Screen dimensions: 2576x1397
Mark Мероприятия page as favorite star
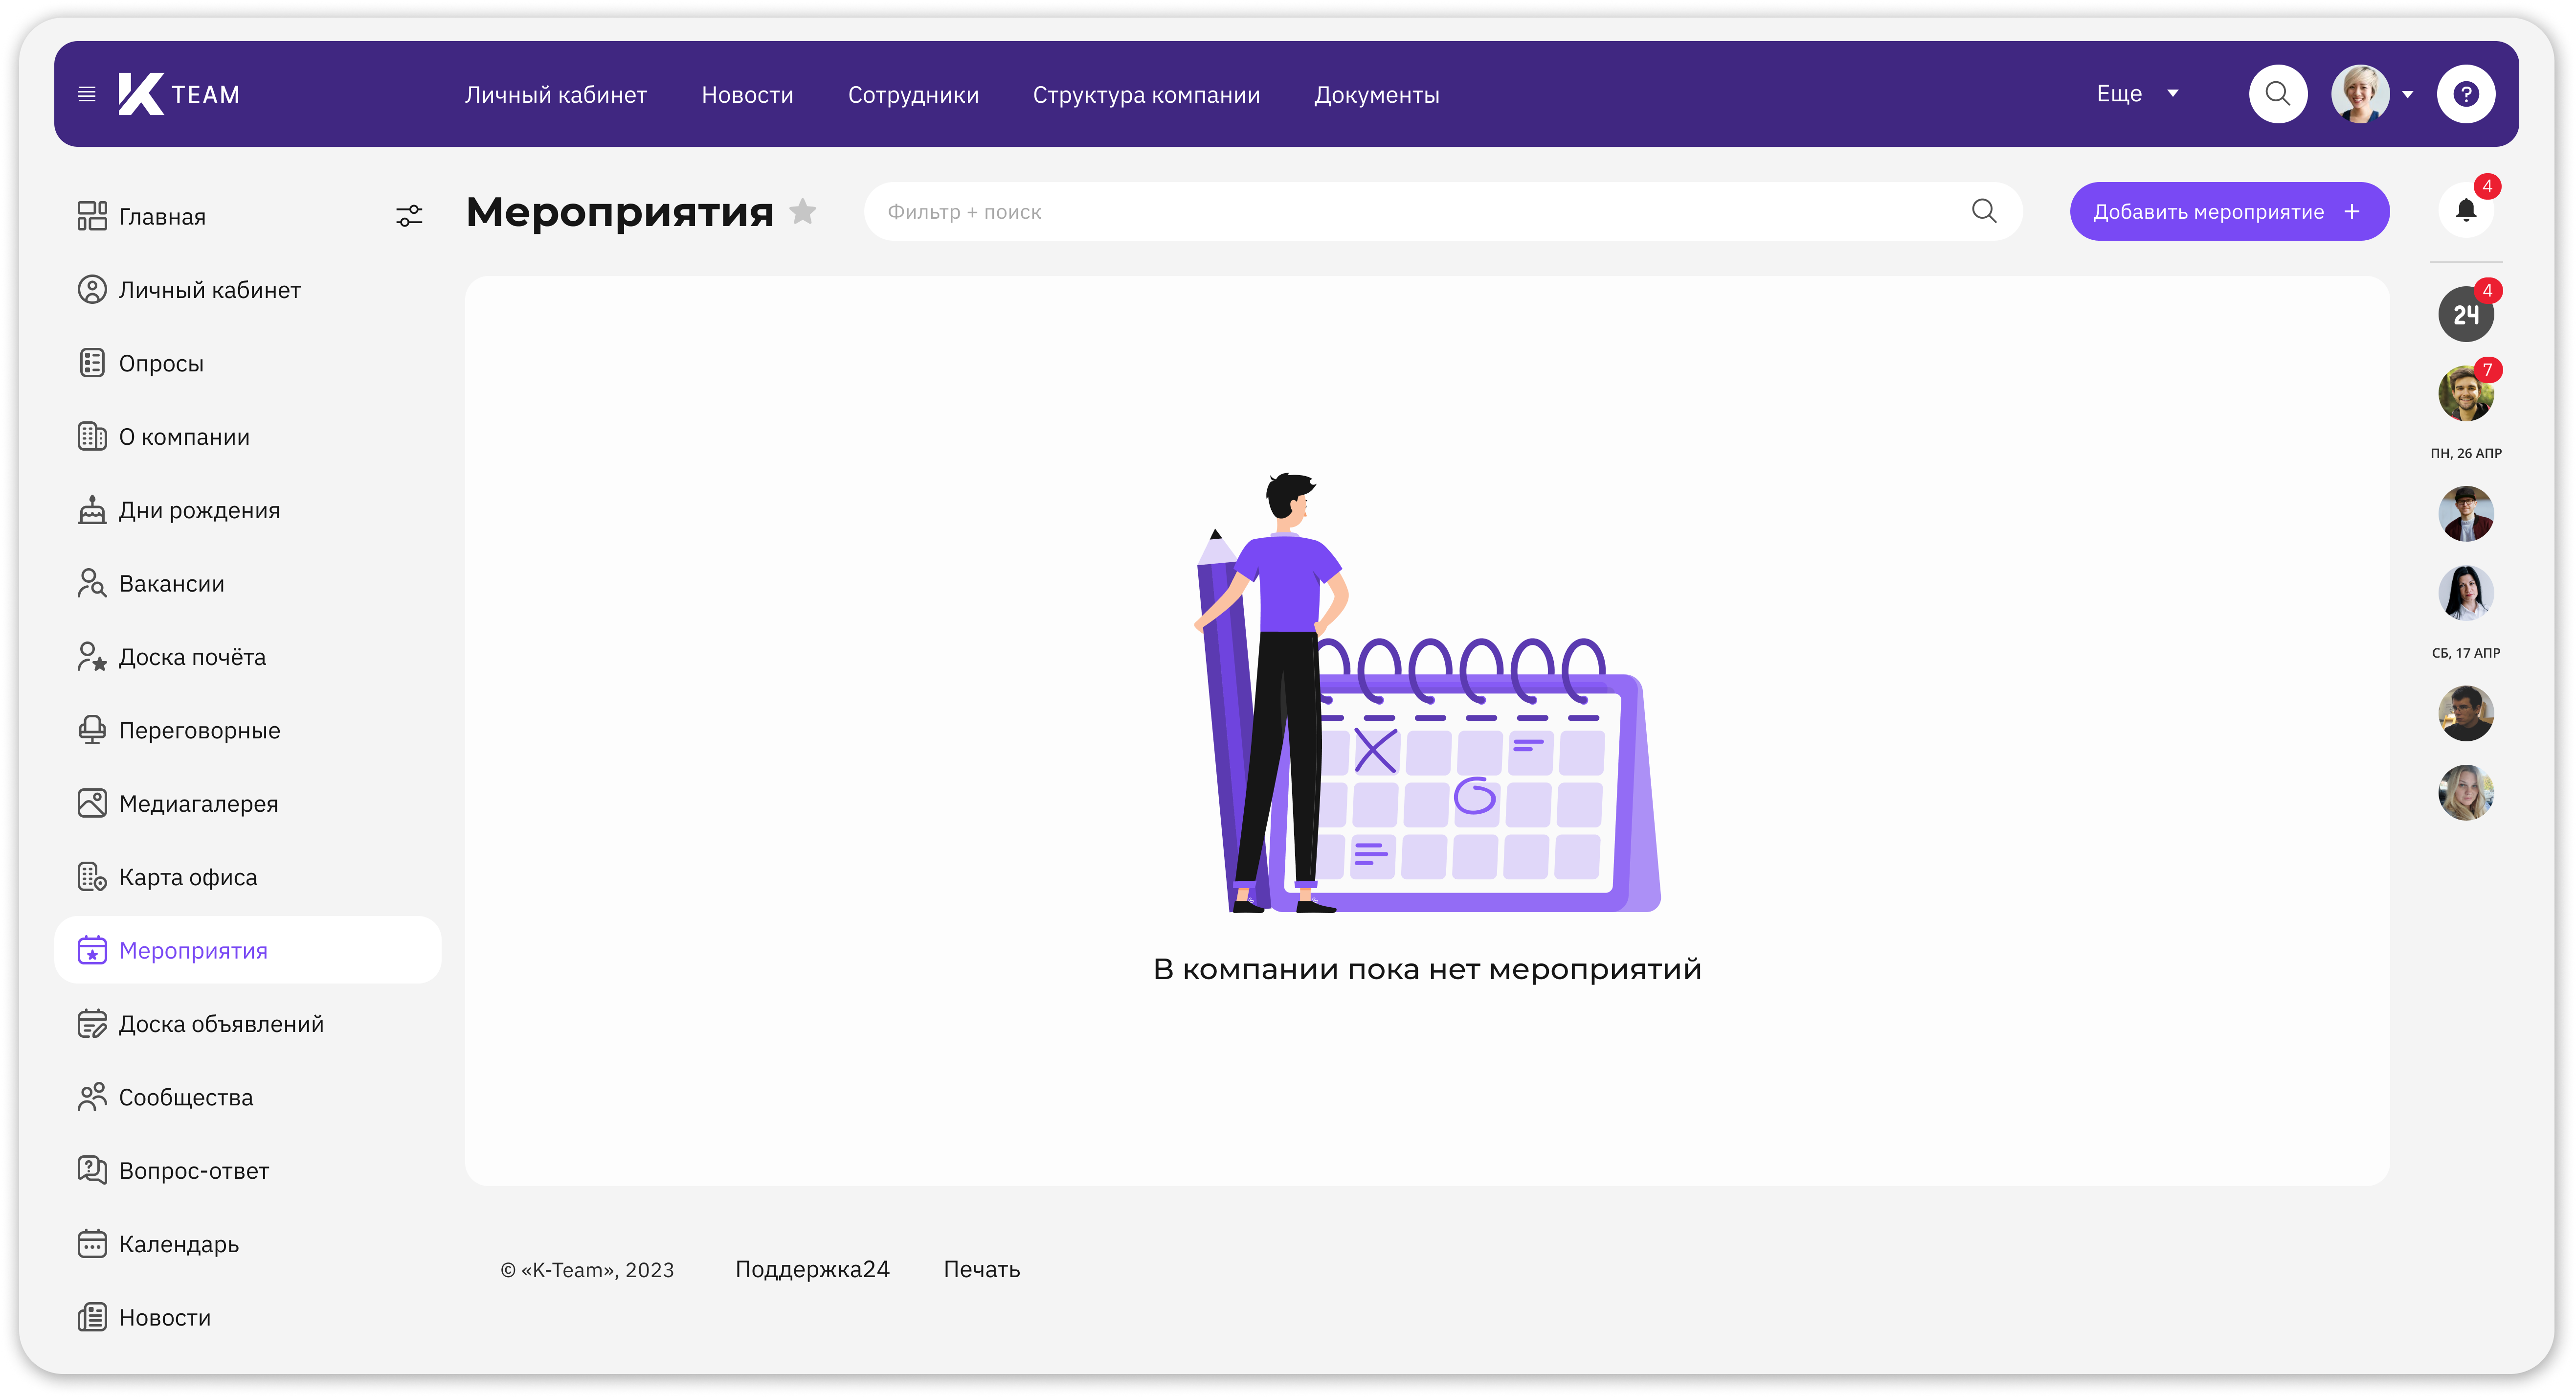coord(802,211)
